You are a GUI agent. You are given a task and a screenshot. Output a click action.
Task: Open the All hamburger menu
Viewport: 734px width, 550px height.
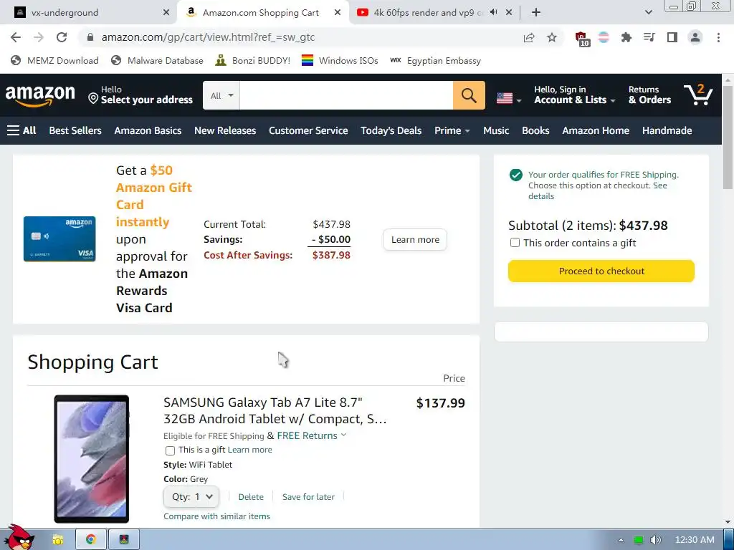22,130
